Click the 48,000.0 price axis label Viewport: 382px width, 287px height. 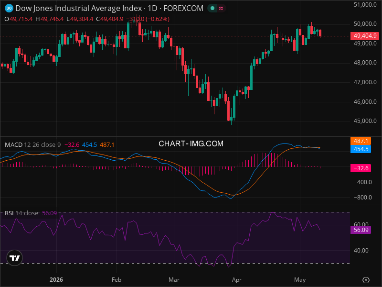(x=365, y=63)
